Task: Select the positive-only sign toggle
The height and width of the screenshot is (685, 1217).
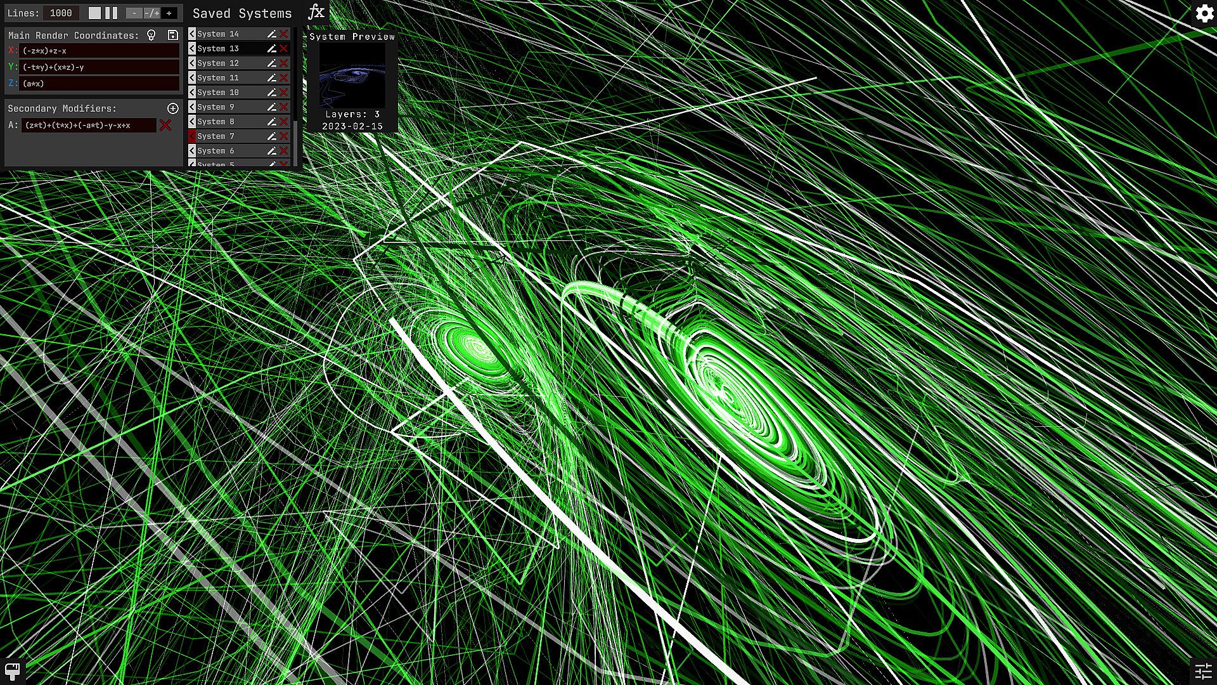Action: click(x=169, y=13)
